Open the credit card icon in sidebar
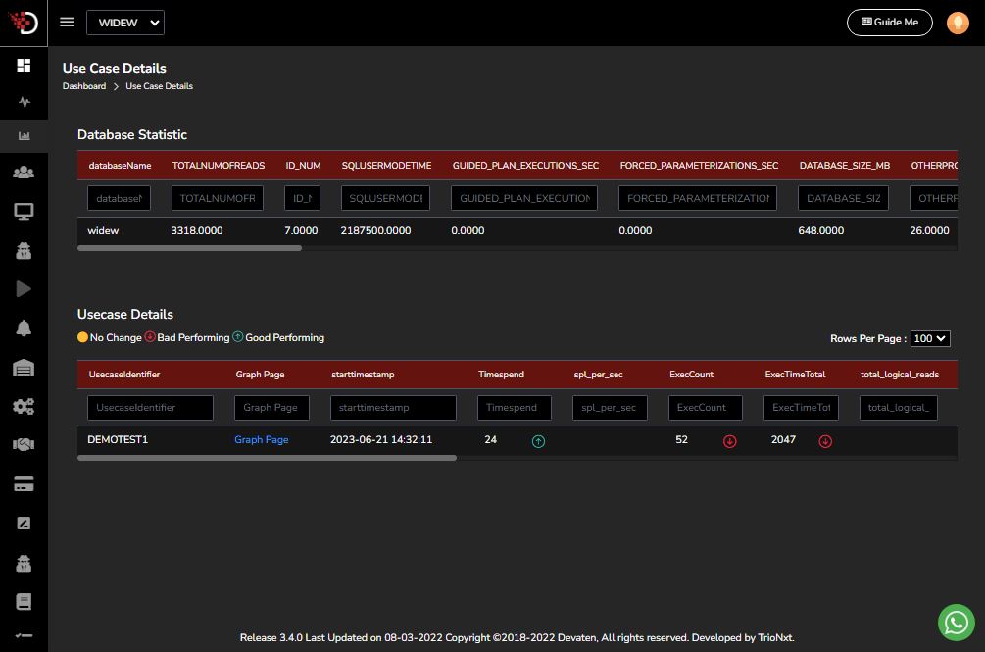Image resolution: width=985 pixels, height=652 pixels. tap(24, 484)
